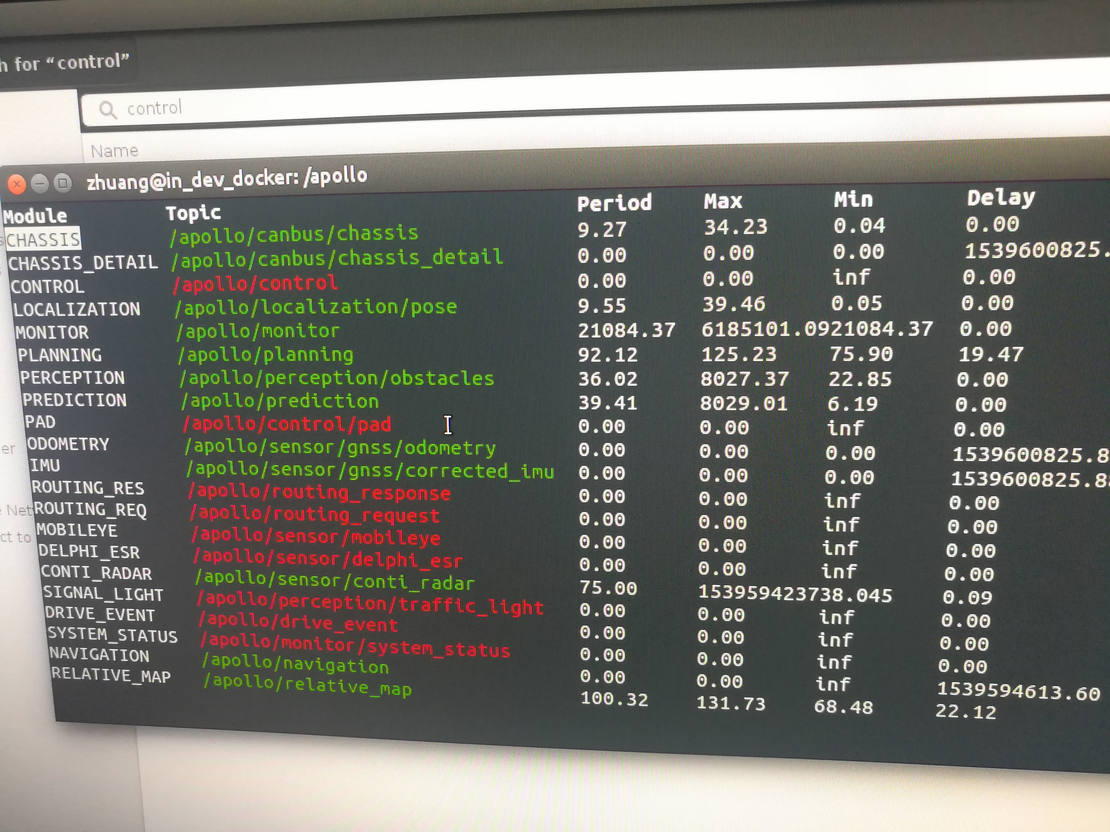
Task: Click the /apollo/sensor/gnss/odometry topic
Action: pyautogui.click(x=340, y=447)
